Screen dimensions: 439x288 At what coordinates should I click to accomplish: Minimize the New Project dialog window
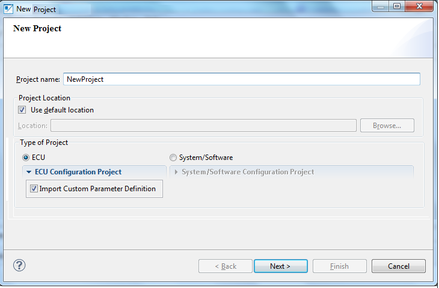(381, 7)
